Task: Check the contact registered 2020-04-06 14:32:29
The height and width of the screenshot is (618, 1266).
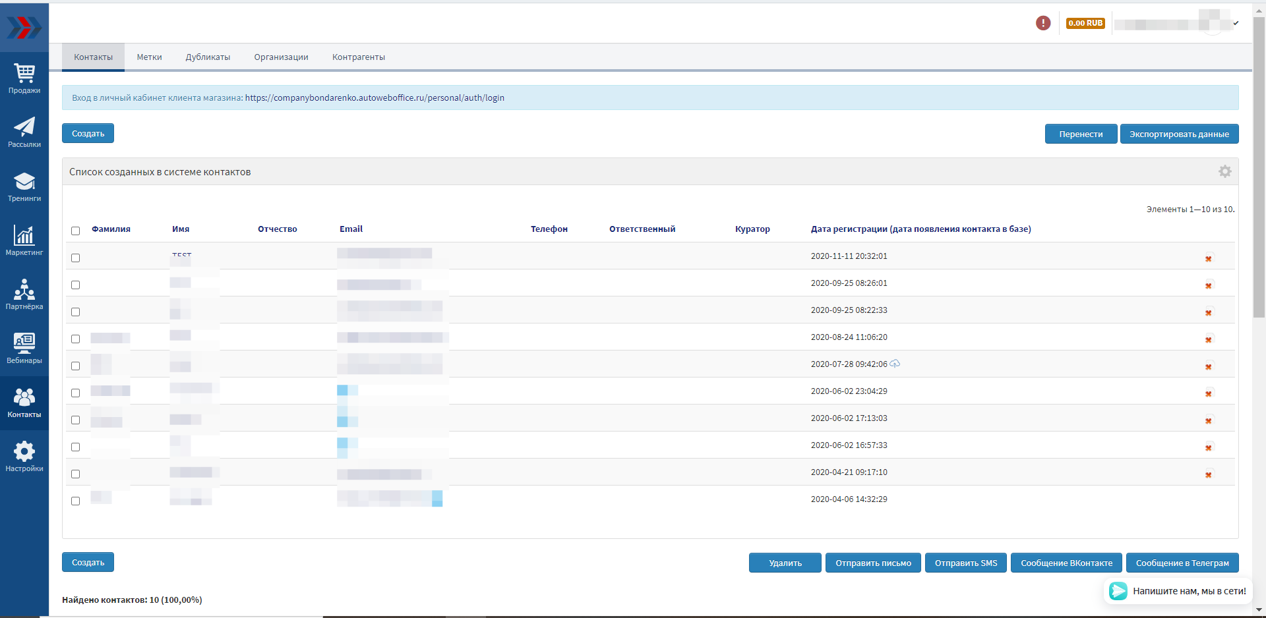Action: [x=75, y=501]
